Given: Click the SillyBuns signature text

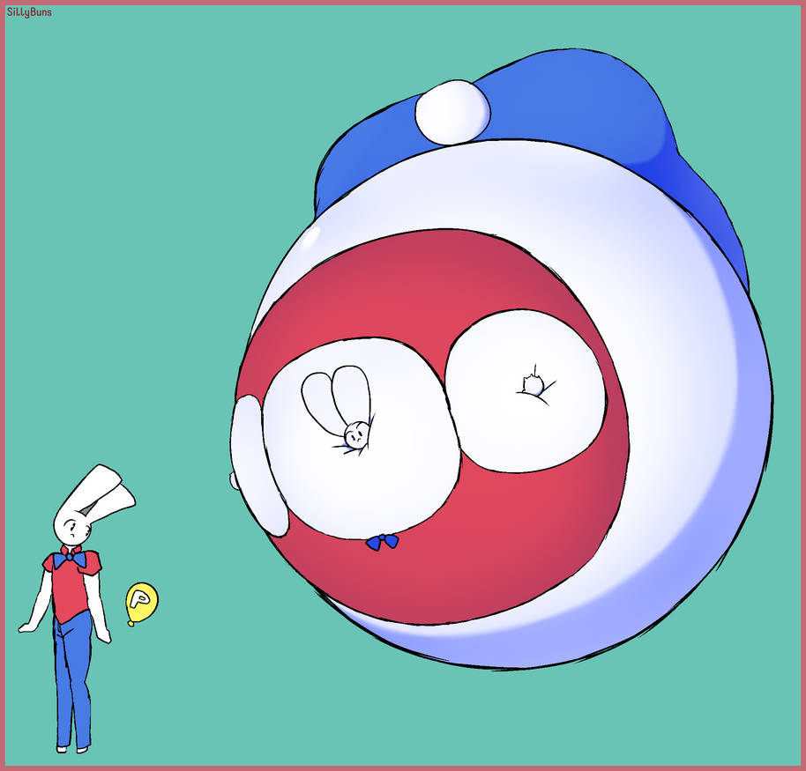Looking at the screenshot, I should [29, 11].
